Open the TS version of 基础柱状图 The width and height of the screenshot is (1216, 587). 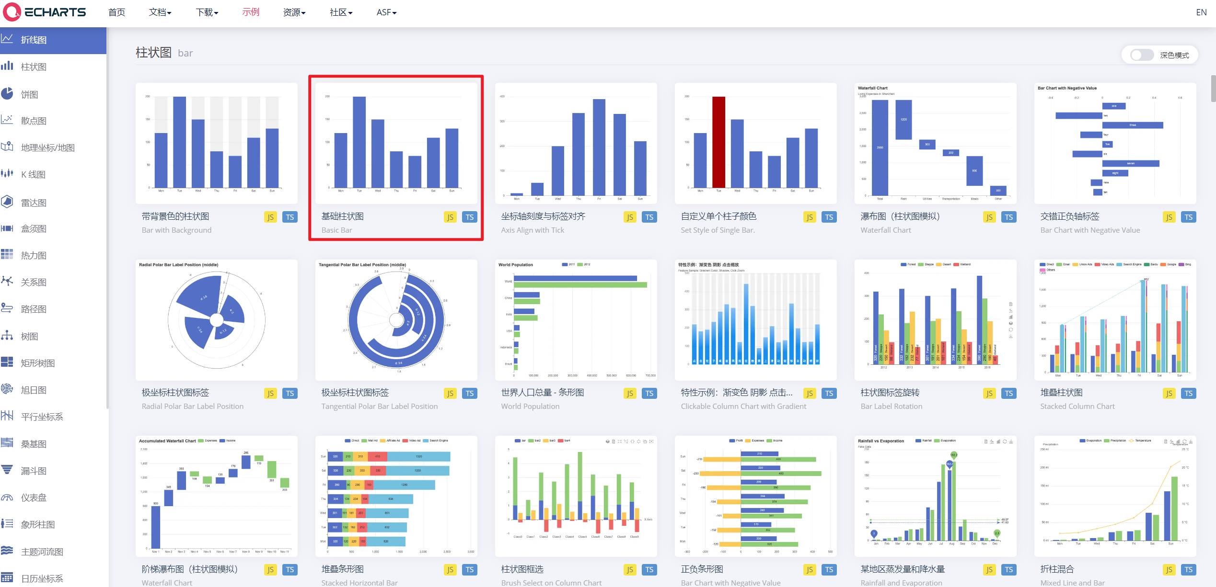[469, 216]
